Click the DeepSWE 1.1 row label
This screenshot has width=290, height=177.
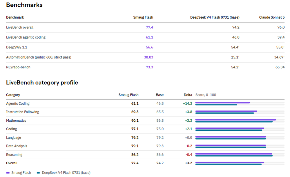[x=17, y=47]
